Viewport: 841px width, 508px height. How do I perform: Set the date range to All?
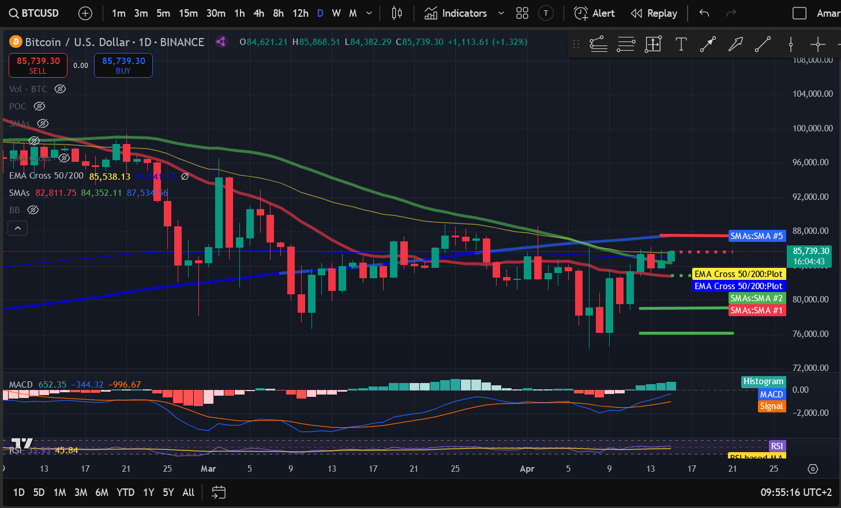(188, 492)
